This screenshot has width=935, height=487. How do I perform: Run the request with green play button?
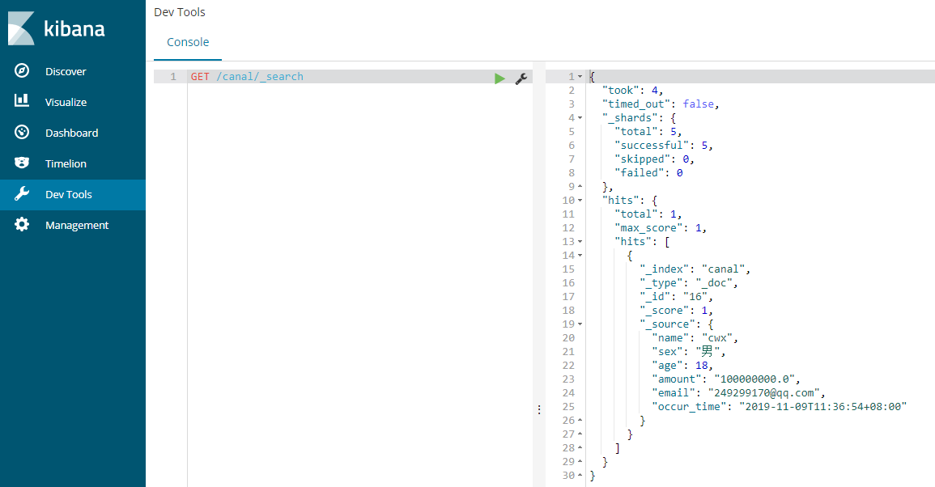pyautogui.click(x=499, y=78)
